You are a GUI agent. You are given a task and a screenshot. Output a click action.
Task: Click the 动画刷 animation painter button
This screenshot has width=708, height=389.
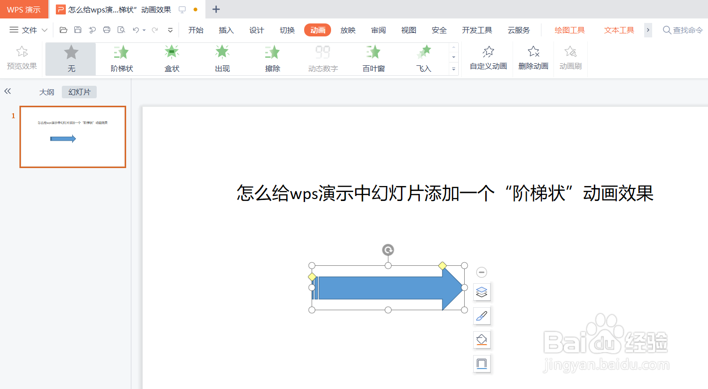pos(570,58)
